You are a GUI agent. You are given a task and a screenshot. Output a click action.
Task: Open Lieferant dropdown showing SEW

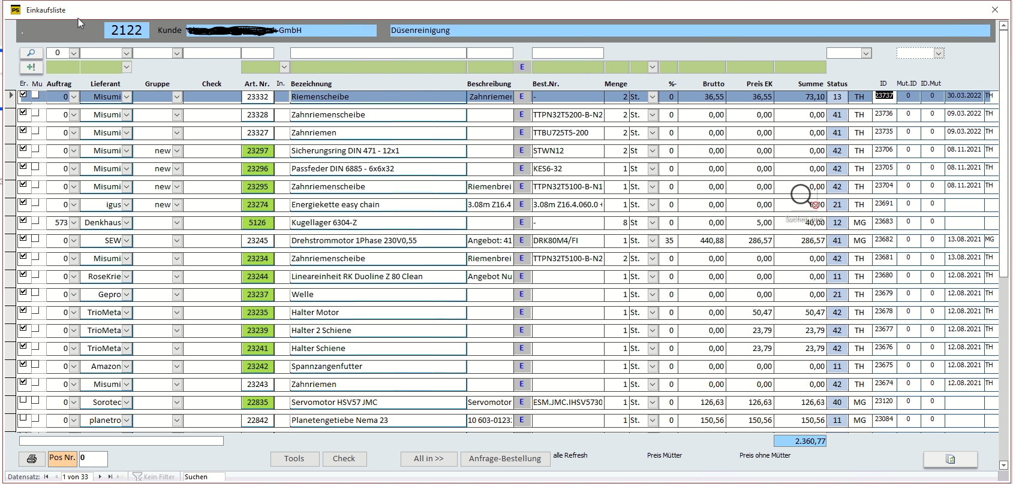pyautogui.click(x=127, y=240)
